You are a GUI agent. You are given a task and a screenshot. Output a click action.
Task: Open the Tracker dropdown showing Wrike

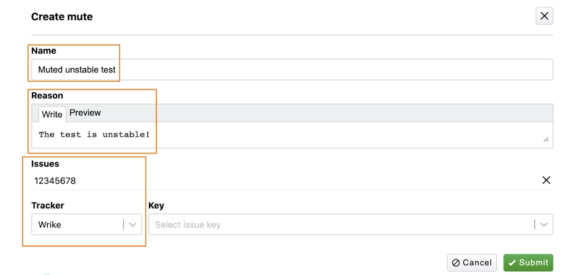pyautogui.click(x=77, y=225)
